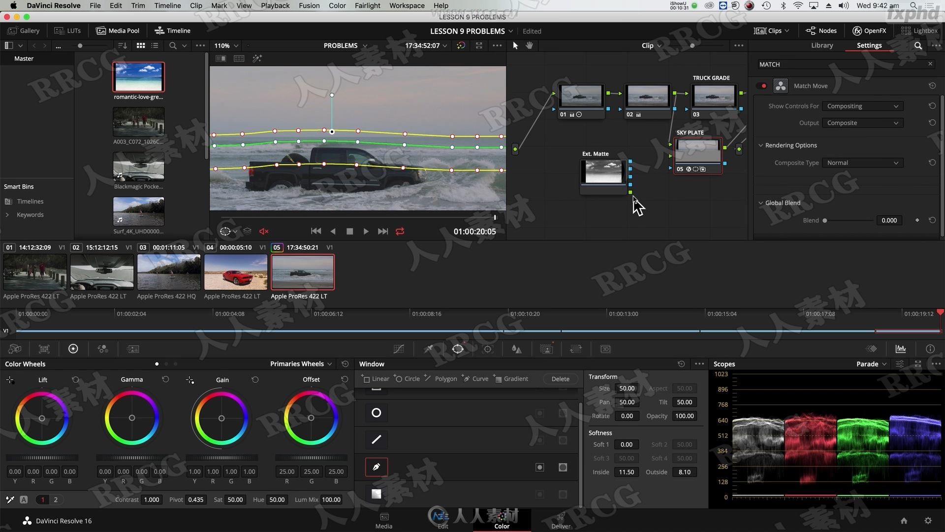The height and width of the screenshot is (532, 945).
Task: Open the Keyframes panel icon
Action: (872, 349)
